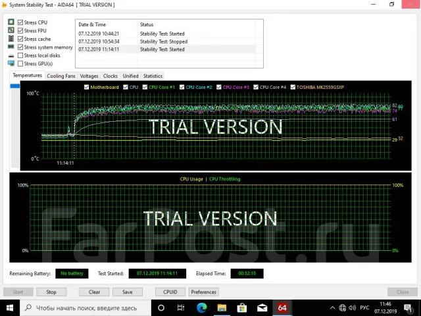Image resolution: width=421 pixels, height=316 pixels.
Task: Select the Temperatures tab
Action: pyautogui.click(x=27, y=76)
